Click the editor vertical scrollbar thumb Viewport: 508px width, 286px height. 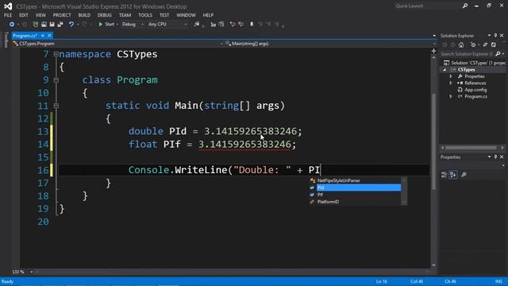(434, 141)
